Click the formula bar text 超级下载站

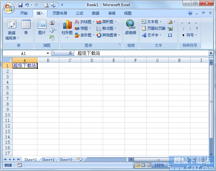[x=89, y=53]
